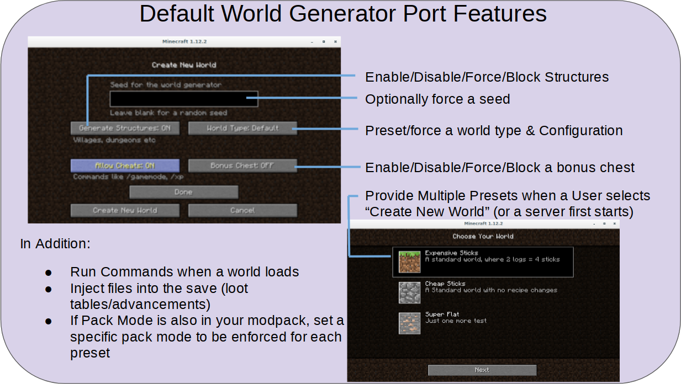Disable the Allow Cheats setting

(x=124, y=165)
